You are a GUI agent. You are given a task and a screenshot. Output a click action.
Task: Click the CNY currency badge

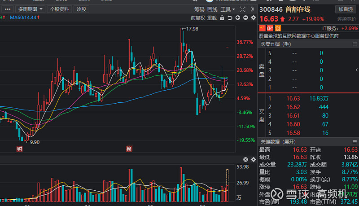pyautogui.click(x=270, y=28)
